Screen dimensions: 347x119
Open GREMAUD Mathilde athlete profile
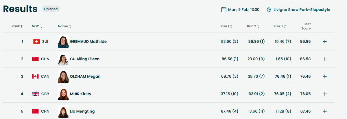click(88, 42)
